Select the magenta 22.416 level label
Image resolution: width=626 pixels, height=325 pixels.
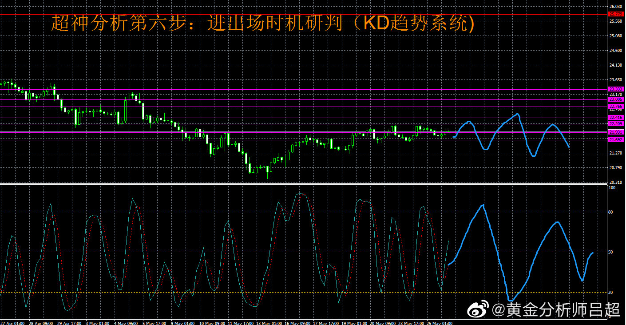click(616, 117)
